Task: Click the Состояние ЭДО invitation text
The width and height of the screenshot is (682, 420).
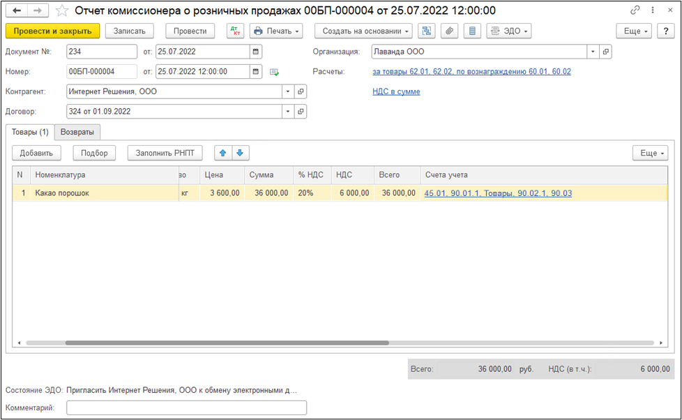Action: point(181,390)
